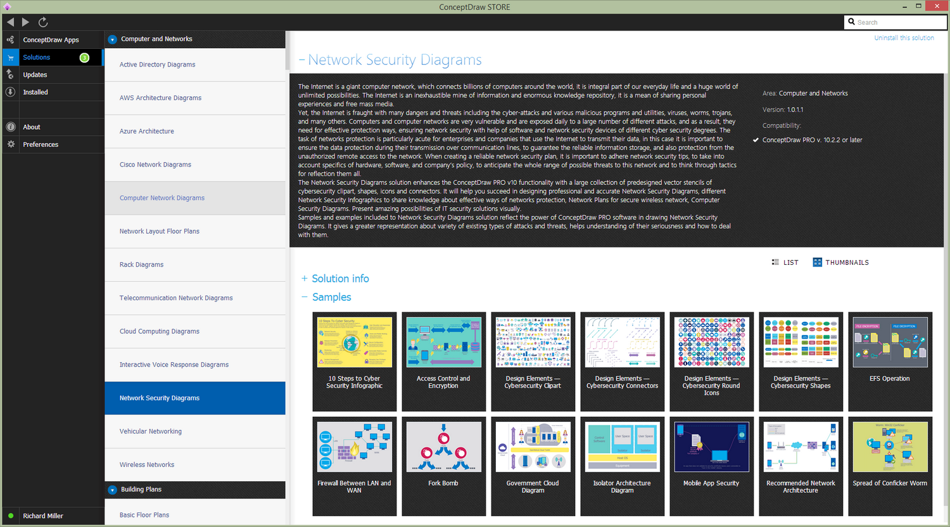Open Spread of Conficker Worm sample
The image size is (950, 527).
pos(890,466)
